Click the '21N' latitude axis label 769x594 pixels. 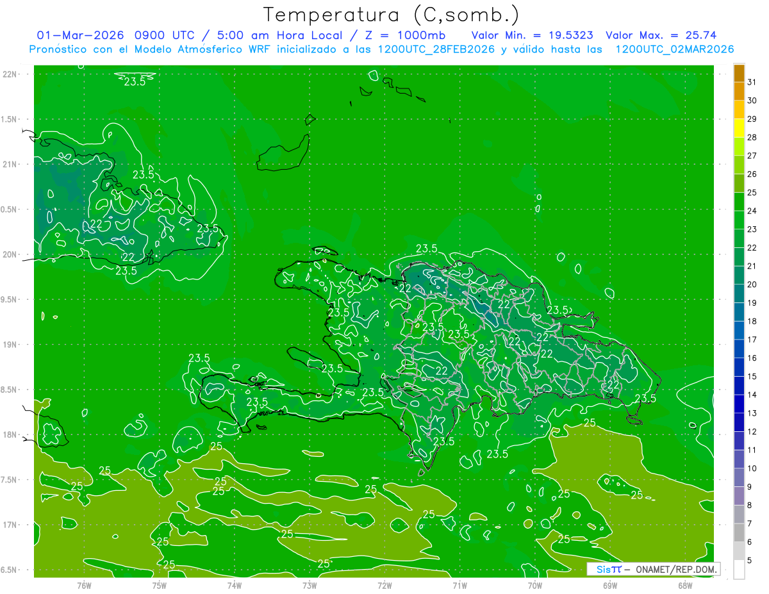click(9, 164)
